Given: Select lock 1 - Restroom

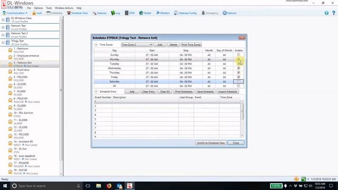Looking at the screenshot, I should pyautogui.click(x=21, y=49).
